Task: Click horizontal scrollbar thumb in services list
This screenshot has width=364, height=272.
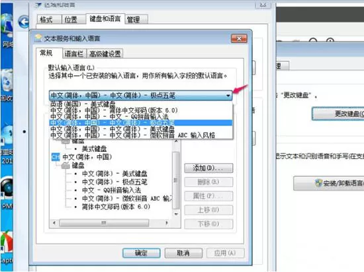Action: click(x=104, y=223)
